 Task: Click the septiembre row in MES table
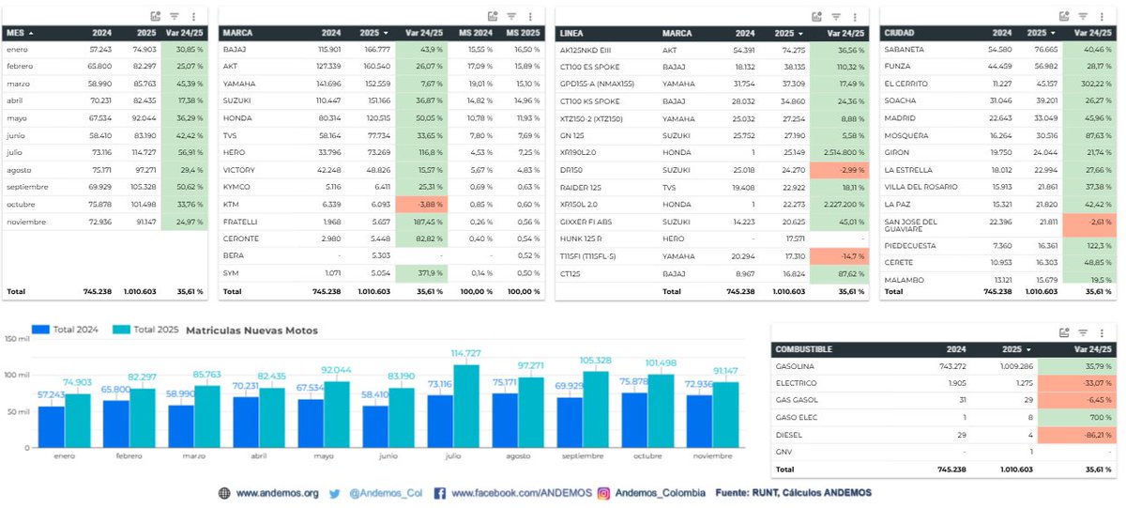(106, 187)
